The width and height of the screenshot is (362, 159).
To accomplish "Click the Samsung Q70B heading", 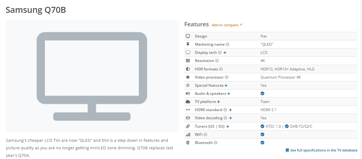I will (36, 10).
